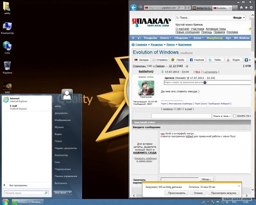Switch to the Battles for G... tab
Image resolution: width=256 pixels, height=205 pixels.
tap(202, 8)
